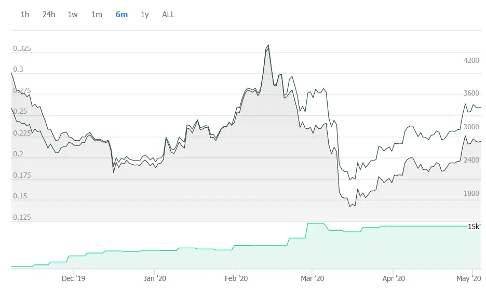Click the Mar '20 axis label
This screenshot has width=486, height=294.
point(312,278)
